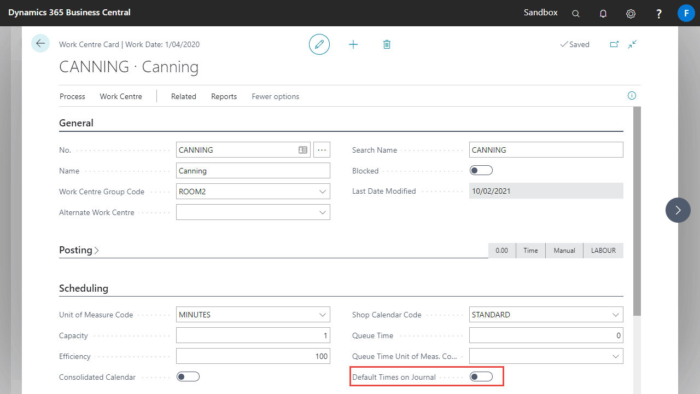Image resolution: width=700 pixels, height=394 pixels.
Task: Click the back arrow button
Action: click(x=40, y=43)
